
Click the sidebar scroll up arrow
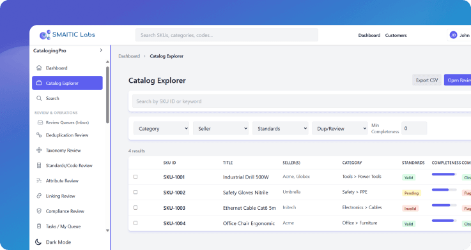tap(107, 62)
